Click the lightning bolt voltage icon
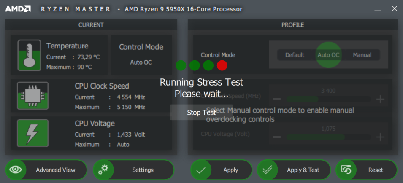 tap(32, 133)
